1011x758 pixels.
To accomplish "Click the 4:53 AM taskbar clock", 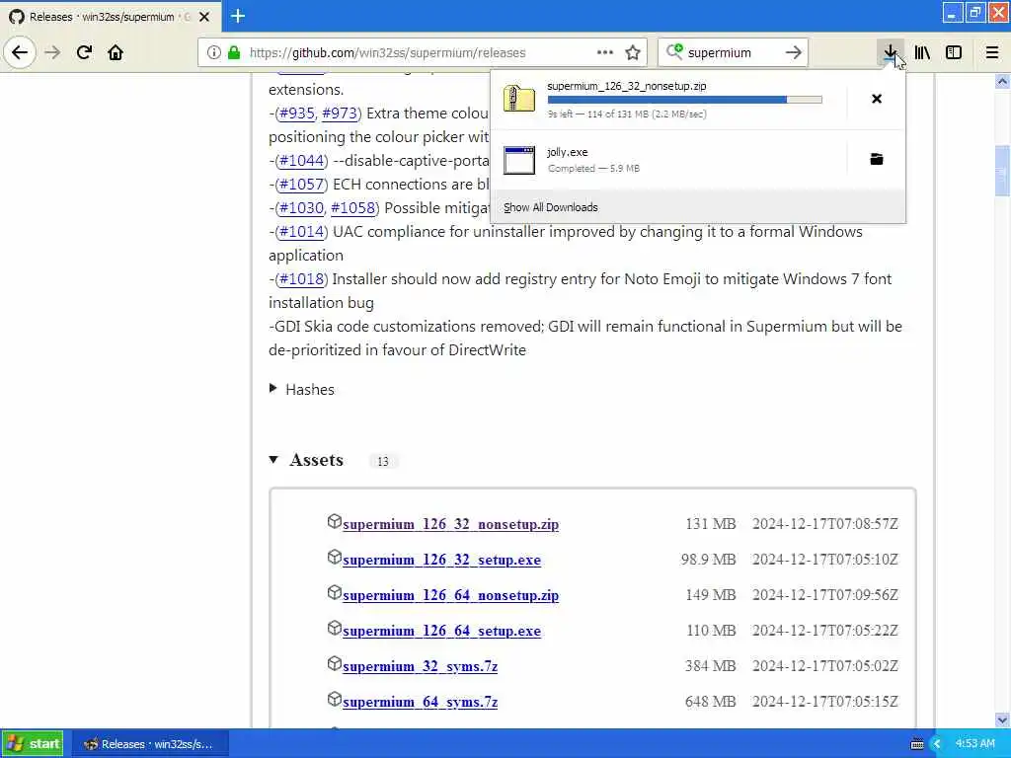I will tap(974, 743).
